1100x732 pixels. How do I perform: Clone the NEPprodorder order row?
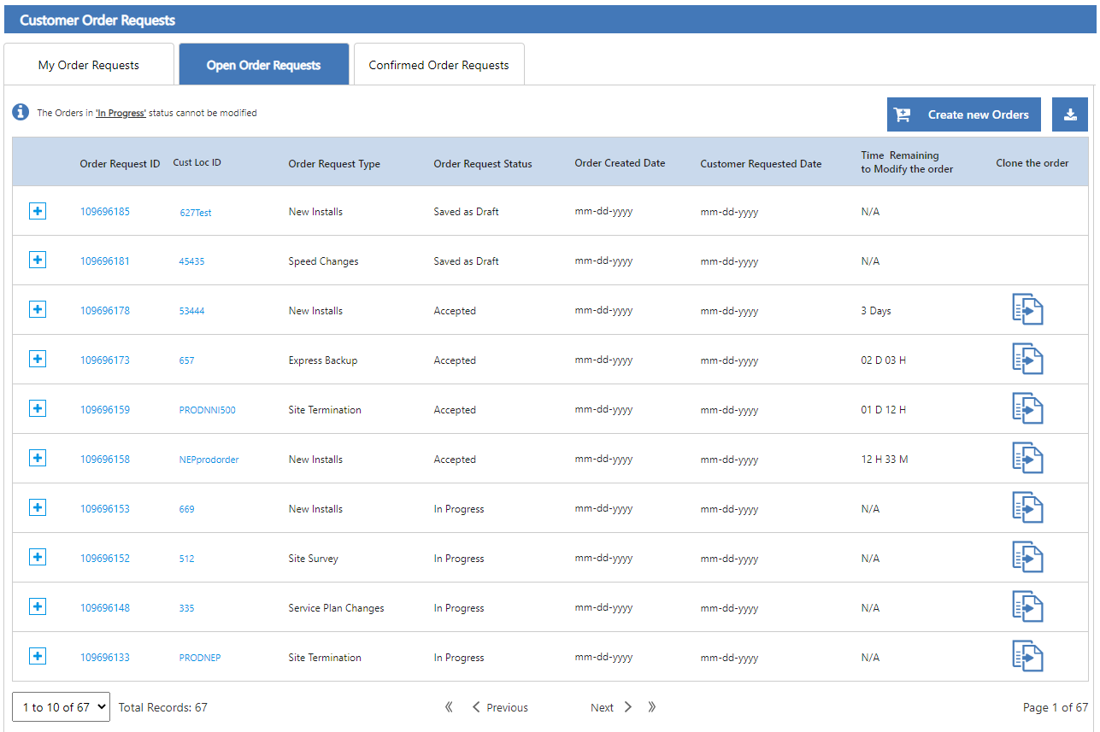pos(1027,458)
